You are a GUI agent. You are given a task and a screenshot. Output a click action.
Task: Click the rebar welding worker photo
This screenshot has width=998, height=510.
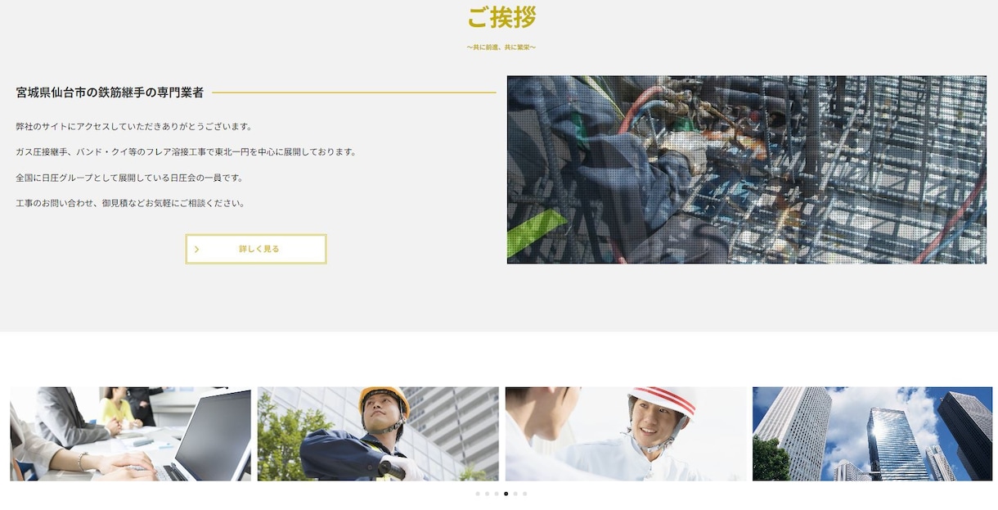coord(747,169)
